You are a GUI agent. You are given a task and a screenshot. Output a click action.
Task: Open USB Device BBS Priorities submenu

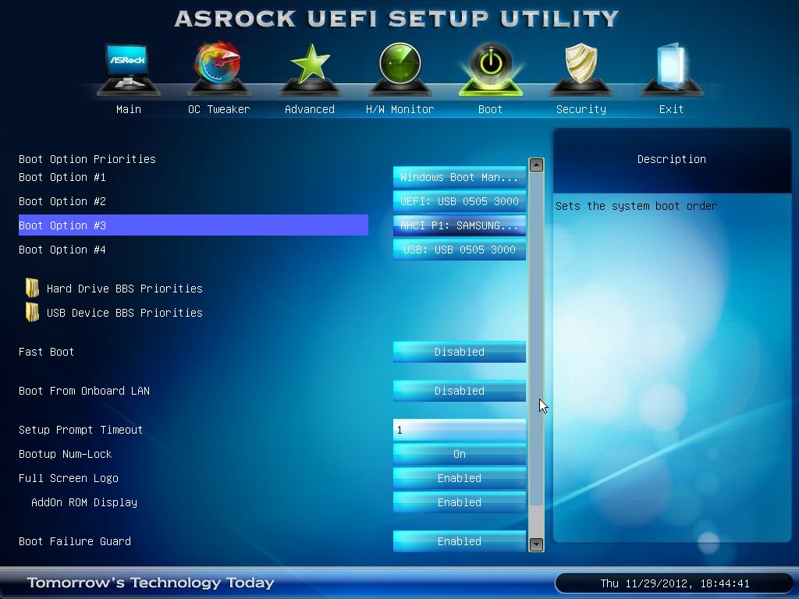tap(124, 312)
